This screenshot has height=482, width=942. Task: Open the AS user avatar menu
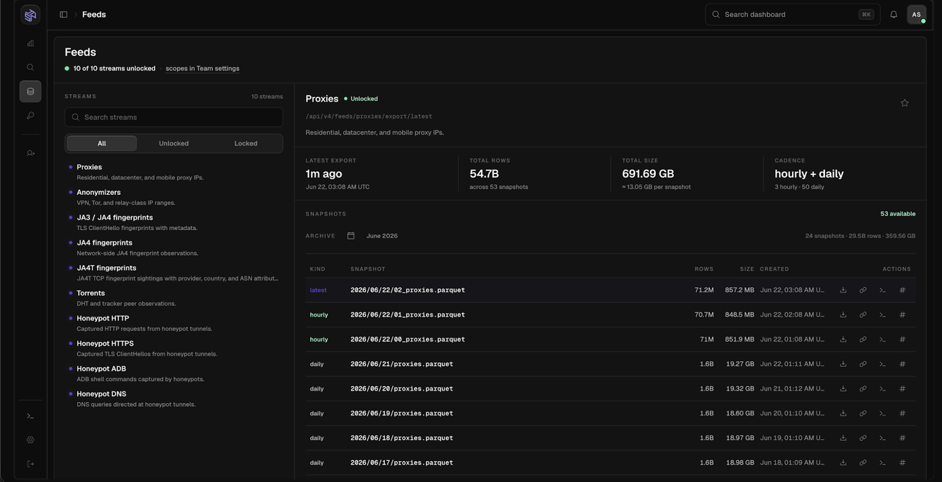click(x=916, y=15)
